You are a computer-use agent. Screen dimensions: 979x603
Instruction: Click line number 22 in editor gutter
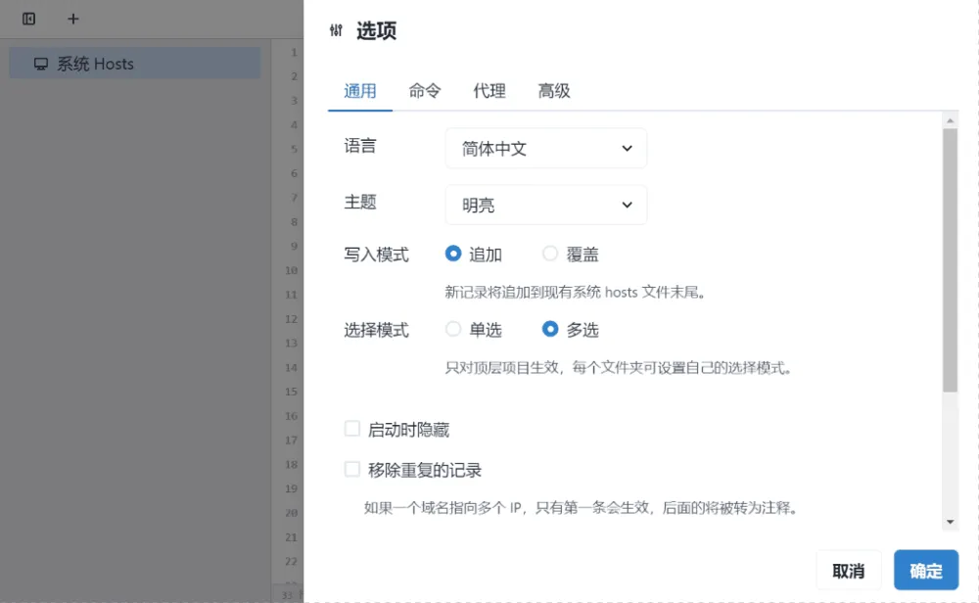(x=291, y=561)
